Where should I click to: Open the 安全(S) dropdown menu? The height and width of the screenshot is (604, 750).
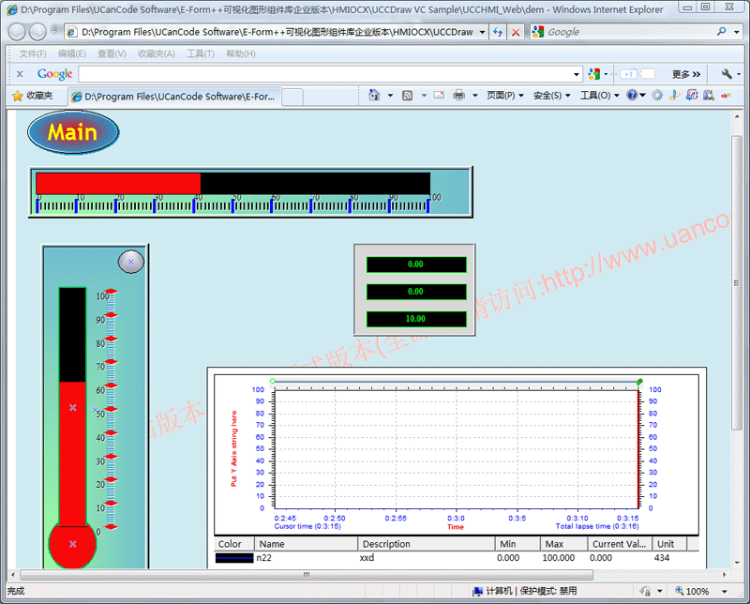(552, 96)
